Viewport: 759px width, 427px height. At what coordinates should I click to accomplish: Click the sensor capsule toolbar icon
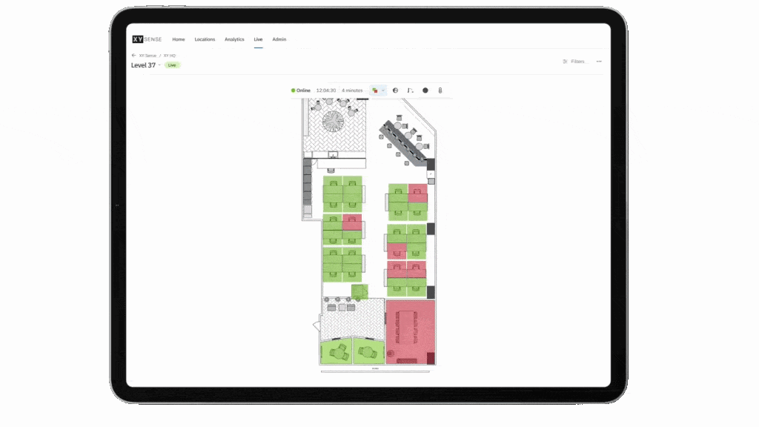(x=440, y=90)
